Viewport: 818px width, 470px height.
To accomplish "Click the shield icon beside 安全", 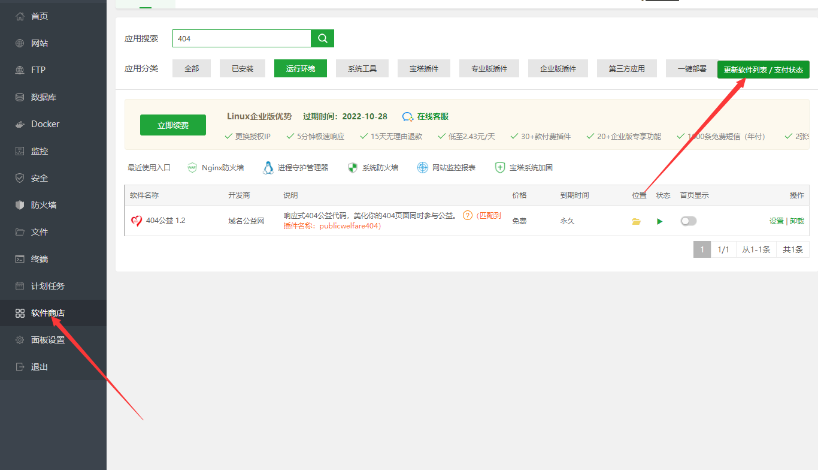I will pos(20,178).
